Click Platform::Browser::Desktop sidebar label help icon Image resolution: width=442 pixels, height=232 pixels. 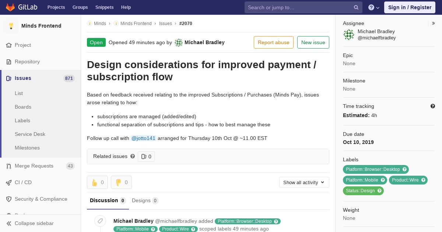(x=405, y=169)
